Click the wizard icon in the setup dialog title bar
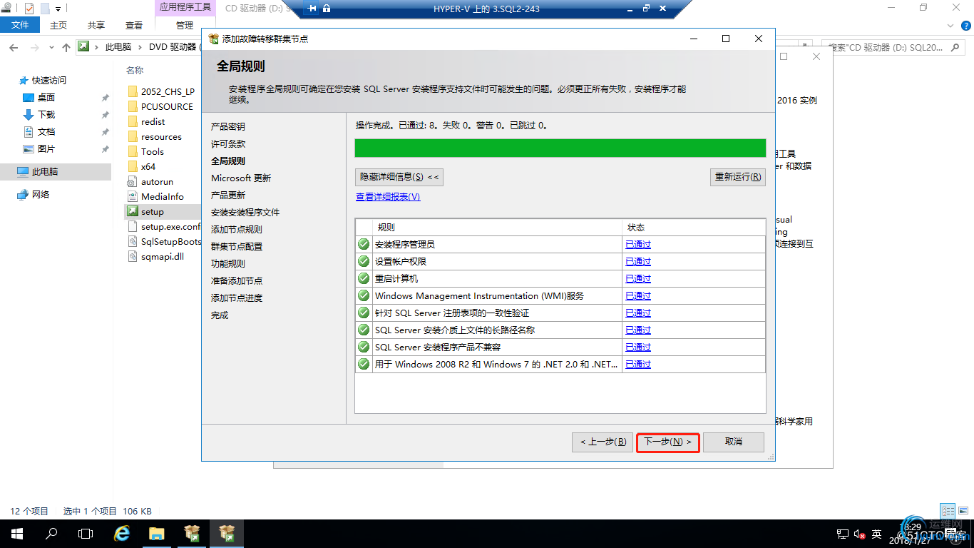Image resolution: width=974 pixels, height=548 pixels. tap(213, 39)
